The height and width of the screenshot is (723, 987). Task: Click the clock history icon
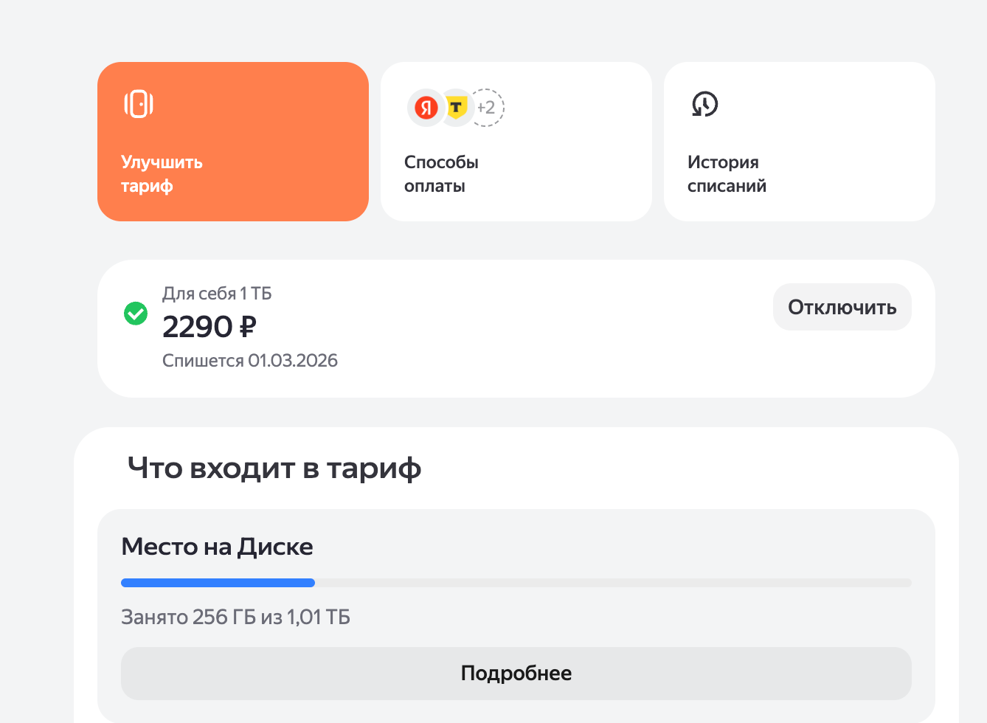point(704,104)
